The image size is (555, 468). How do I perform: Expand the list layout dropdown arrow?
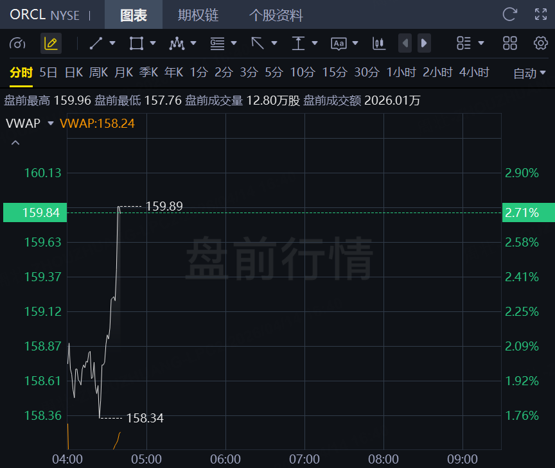[x=480, y=43]
